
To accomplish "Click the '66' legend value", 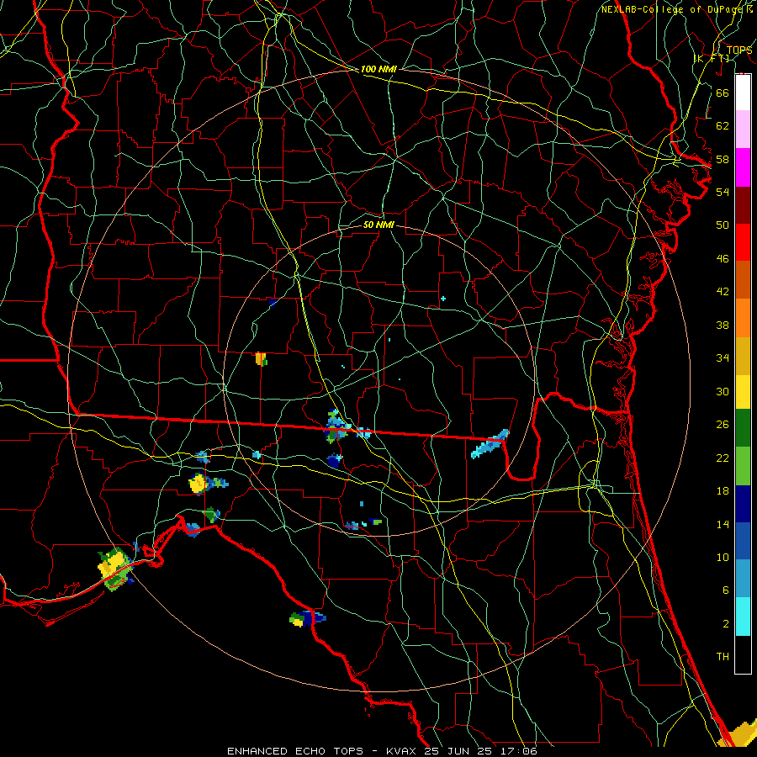I will click(x=723, y=93).
